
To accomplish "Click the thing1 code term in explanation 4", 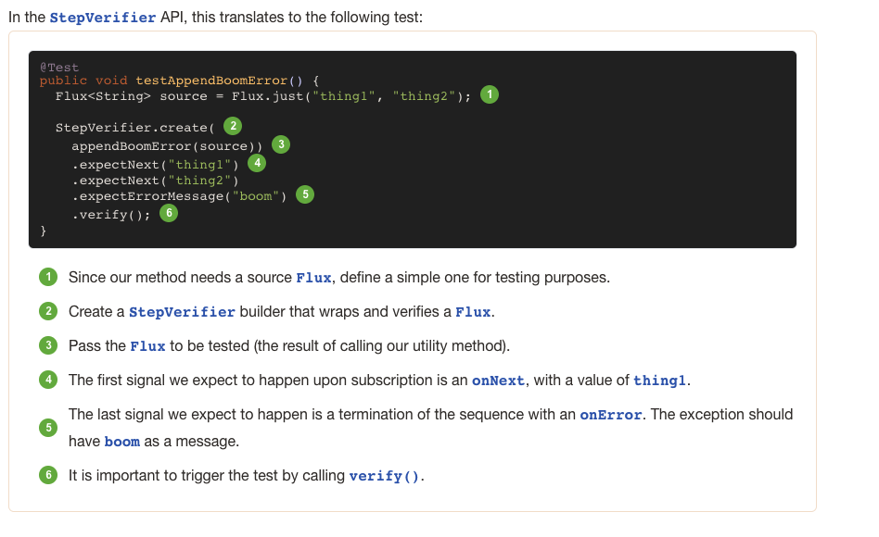I will click(660, 381).
